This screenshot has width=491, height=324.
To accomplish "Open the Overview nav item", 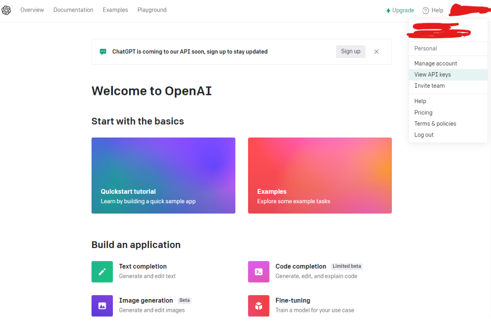I will (32, 10).
